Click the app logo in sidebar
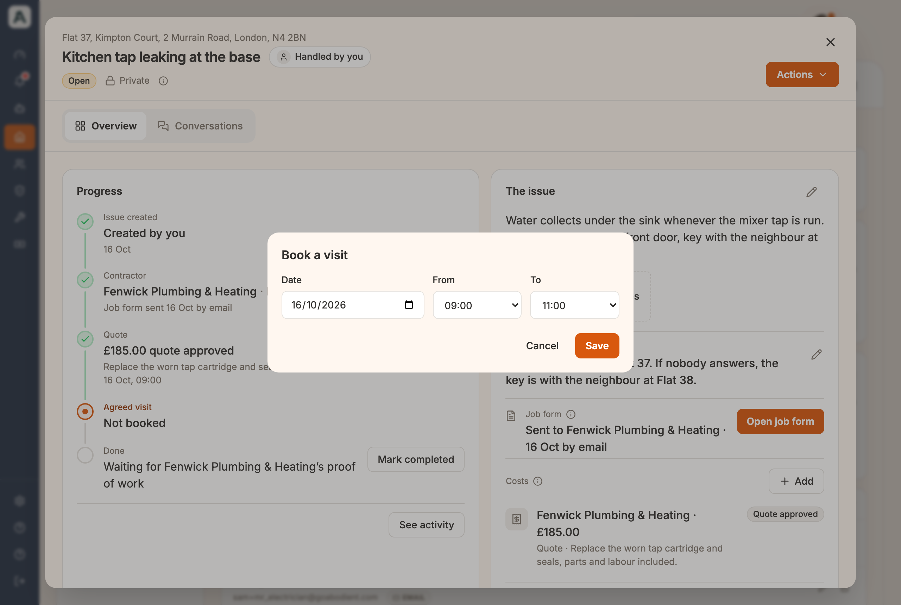 tap(19, 17)
